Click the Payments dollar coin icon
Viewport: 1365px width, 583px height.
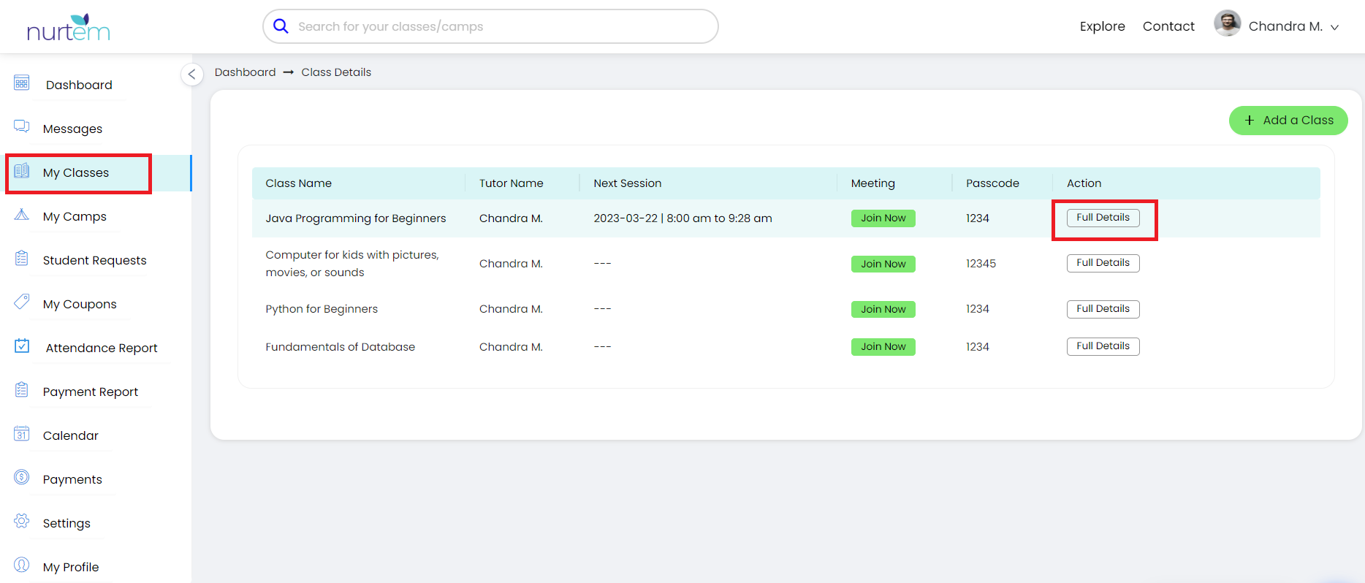(22, 478)
